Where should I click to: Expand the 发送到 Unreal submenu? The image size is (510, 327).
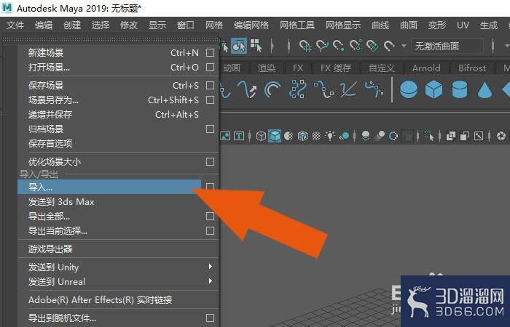(x=211, y=281)
